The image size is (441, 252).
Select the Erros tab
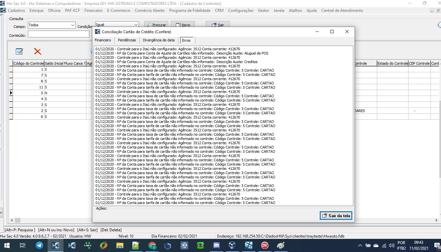(186, 40)
